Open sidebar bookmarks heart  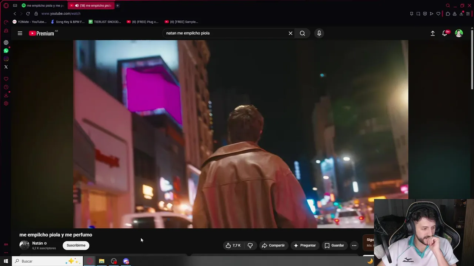[6, 79]
